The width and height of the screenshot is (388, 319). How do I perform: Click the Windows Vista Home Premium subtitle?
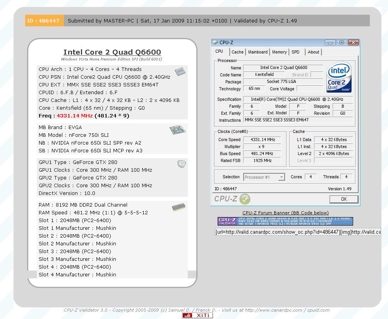click(112, 59)
